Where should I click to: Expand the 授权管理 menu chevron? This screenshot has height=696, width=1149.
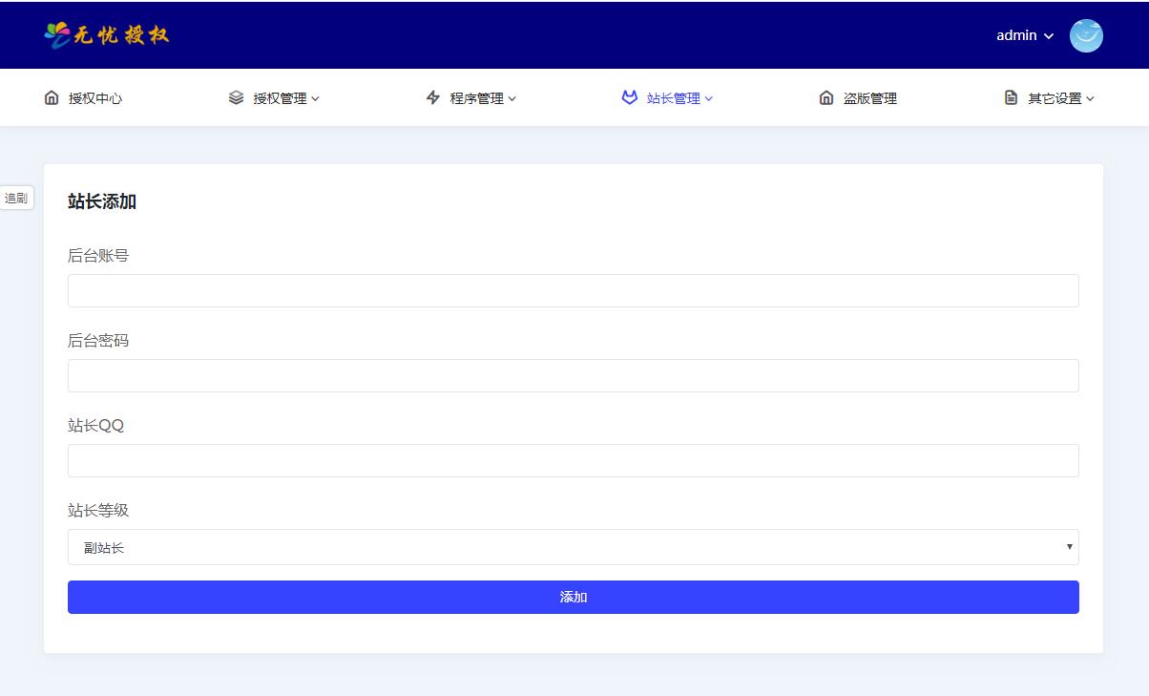click(316, 98)
